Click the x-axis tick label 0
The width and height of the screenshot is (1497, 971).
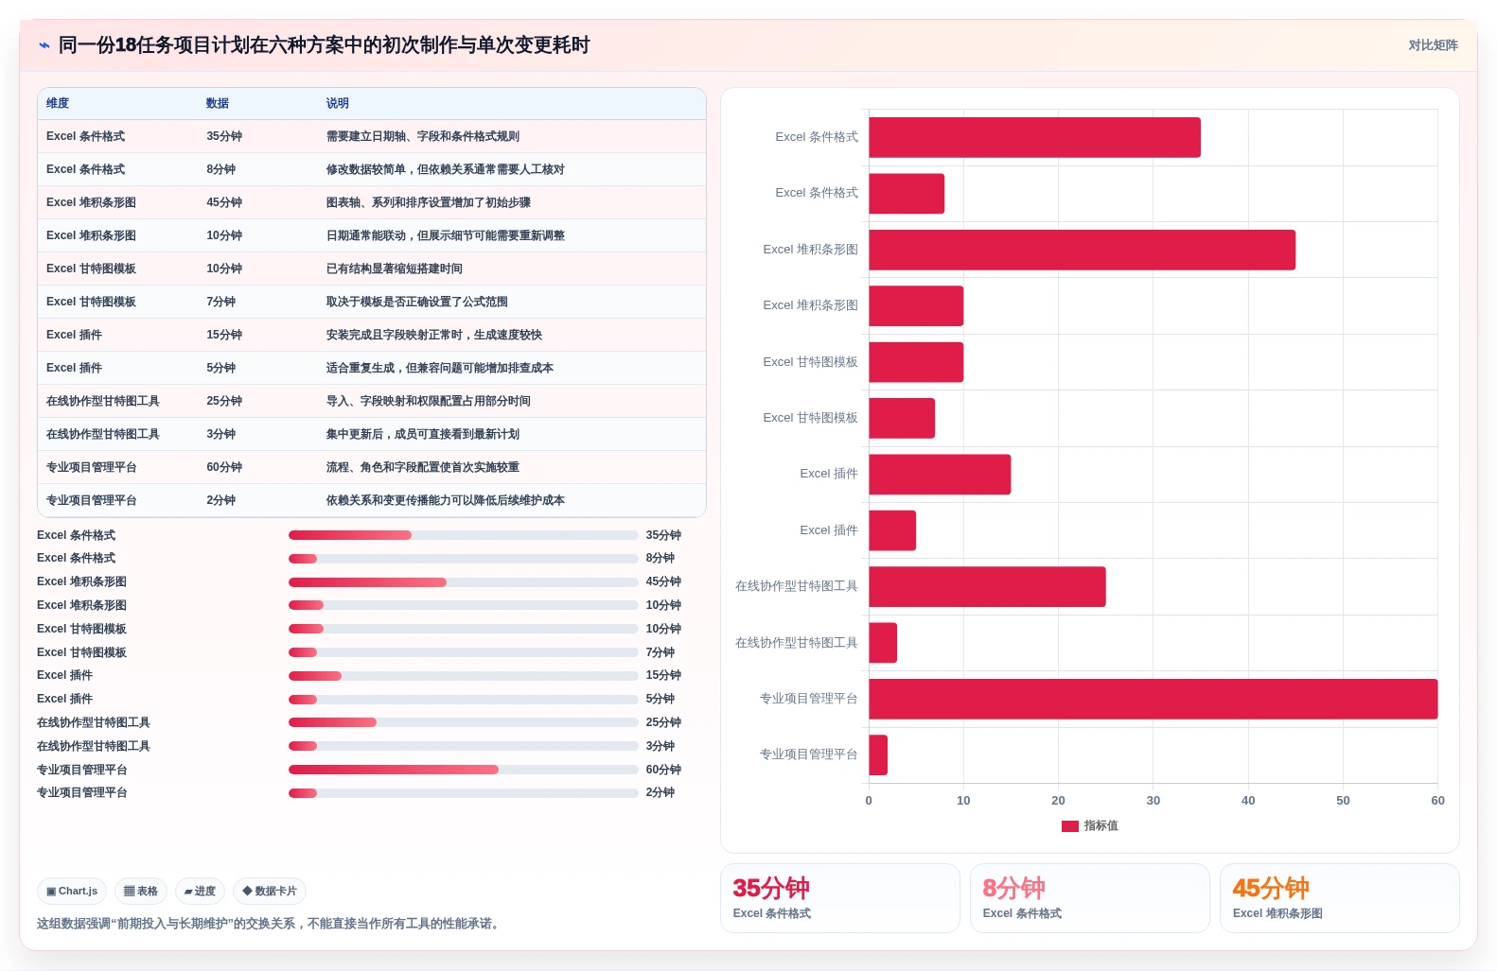pos(869,801)
